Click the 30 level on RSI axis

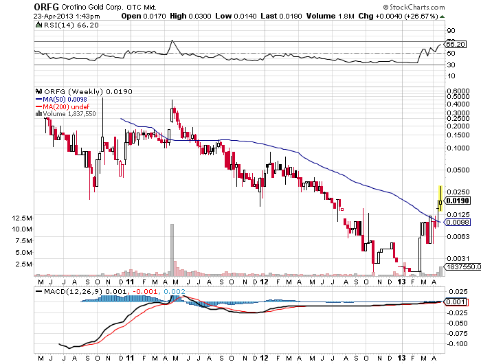pyautogui.click(x=451, y=65)
